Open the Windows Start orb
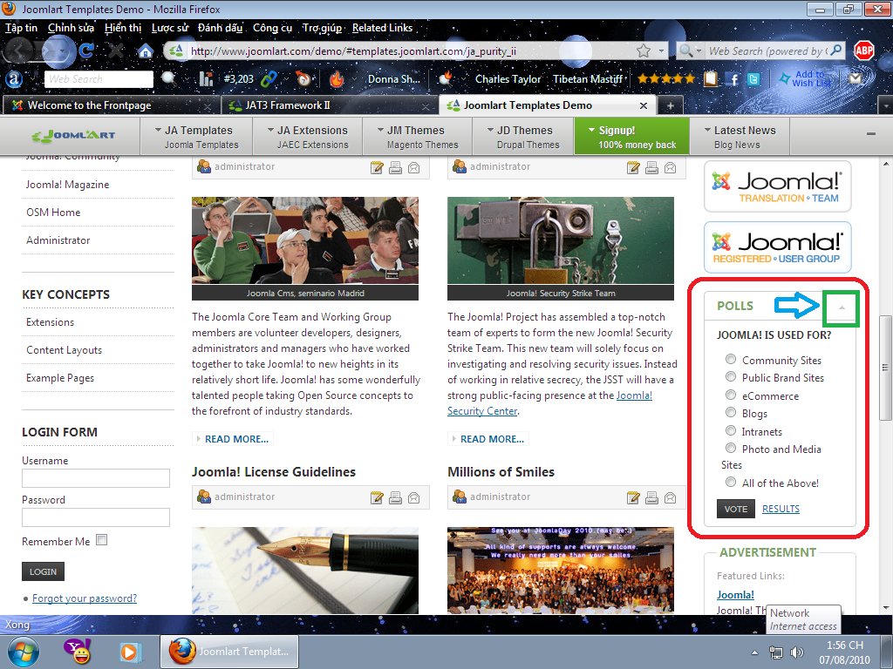The width and height of the screenshot is (893, 669). click(x=23, y=652)
